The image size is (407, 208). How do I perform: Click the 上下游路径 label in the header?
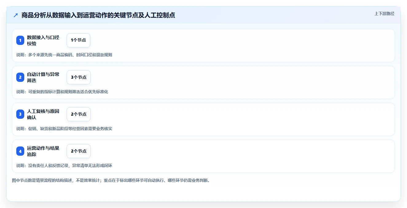(384, 14)
